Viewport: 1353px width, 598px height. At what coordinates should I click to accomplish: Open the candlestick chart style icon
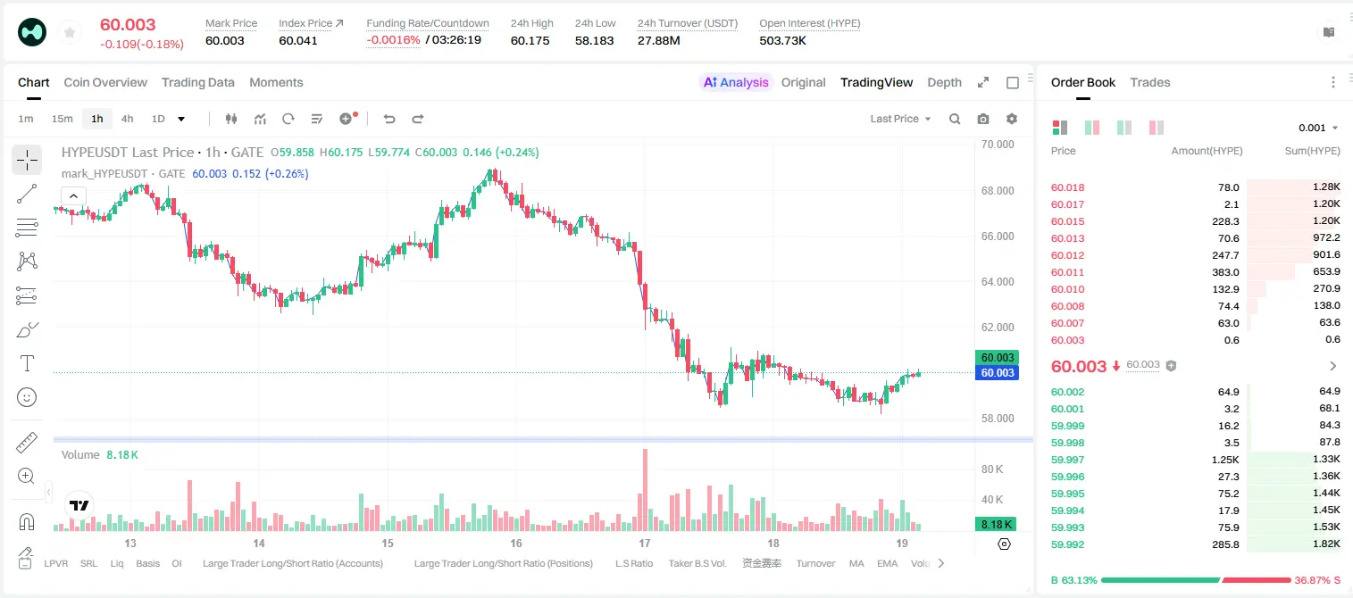(x=231, y=119)
